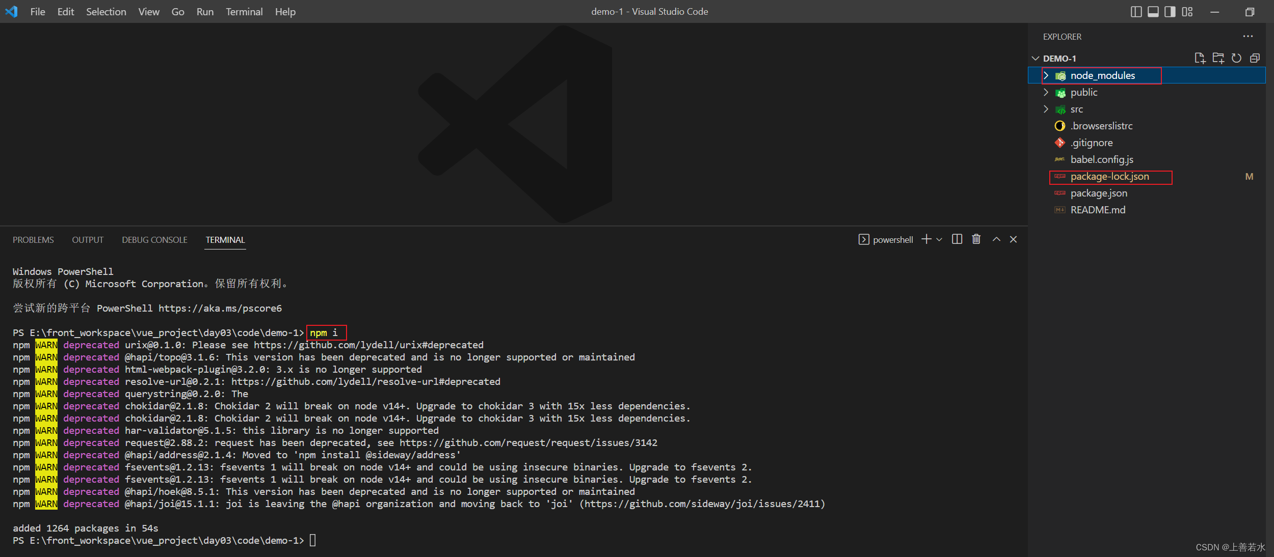The height and width of the screenshot is (557, 1274).
Task: Expand the src folder
Action: [1046, 109]
